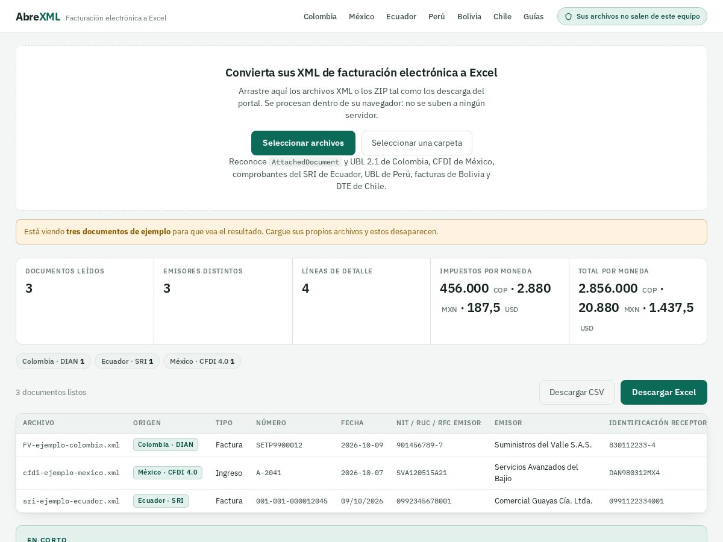This screenshot has height=542, width=723.
Task: Open the Bolivia navigation item
Action: pos(469,17)
